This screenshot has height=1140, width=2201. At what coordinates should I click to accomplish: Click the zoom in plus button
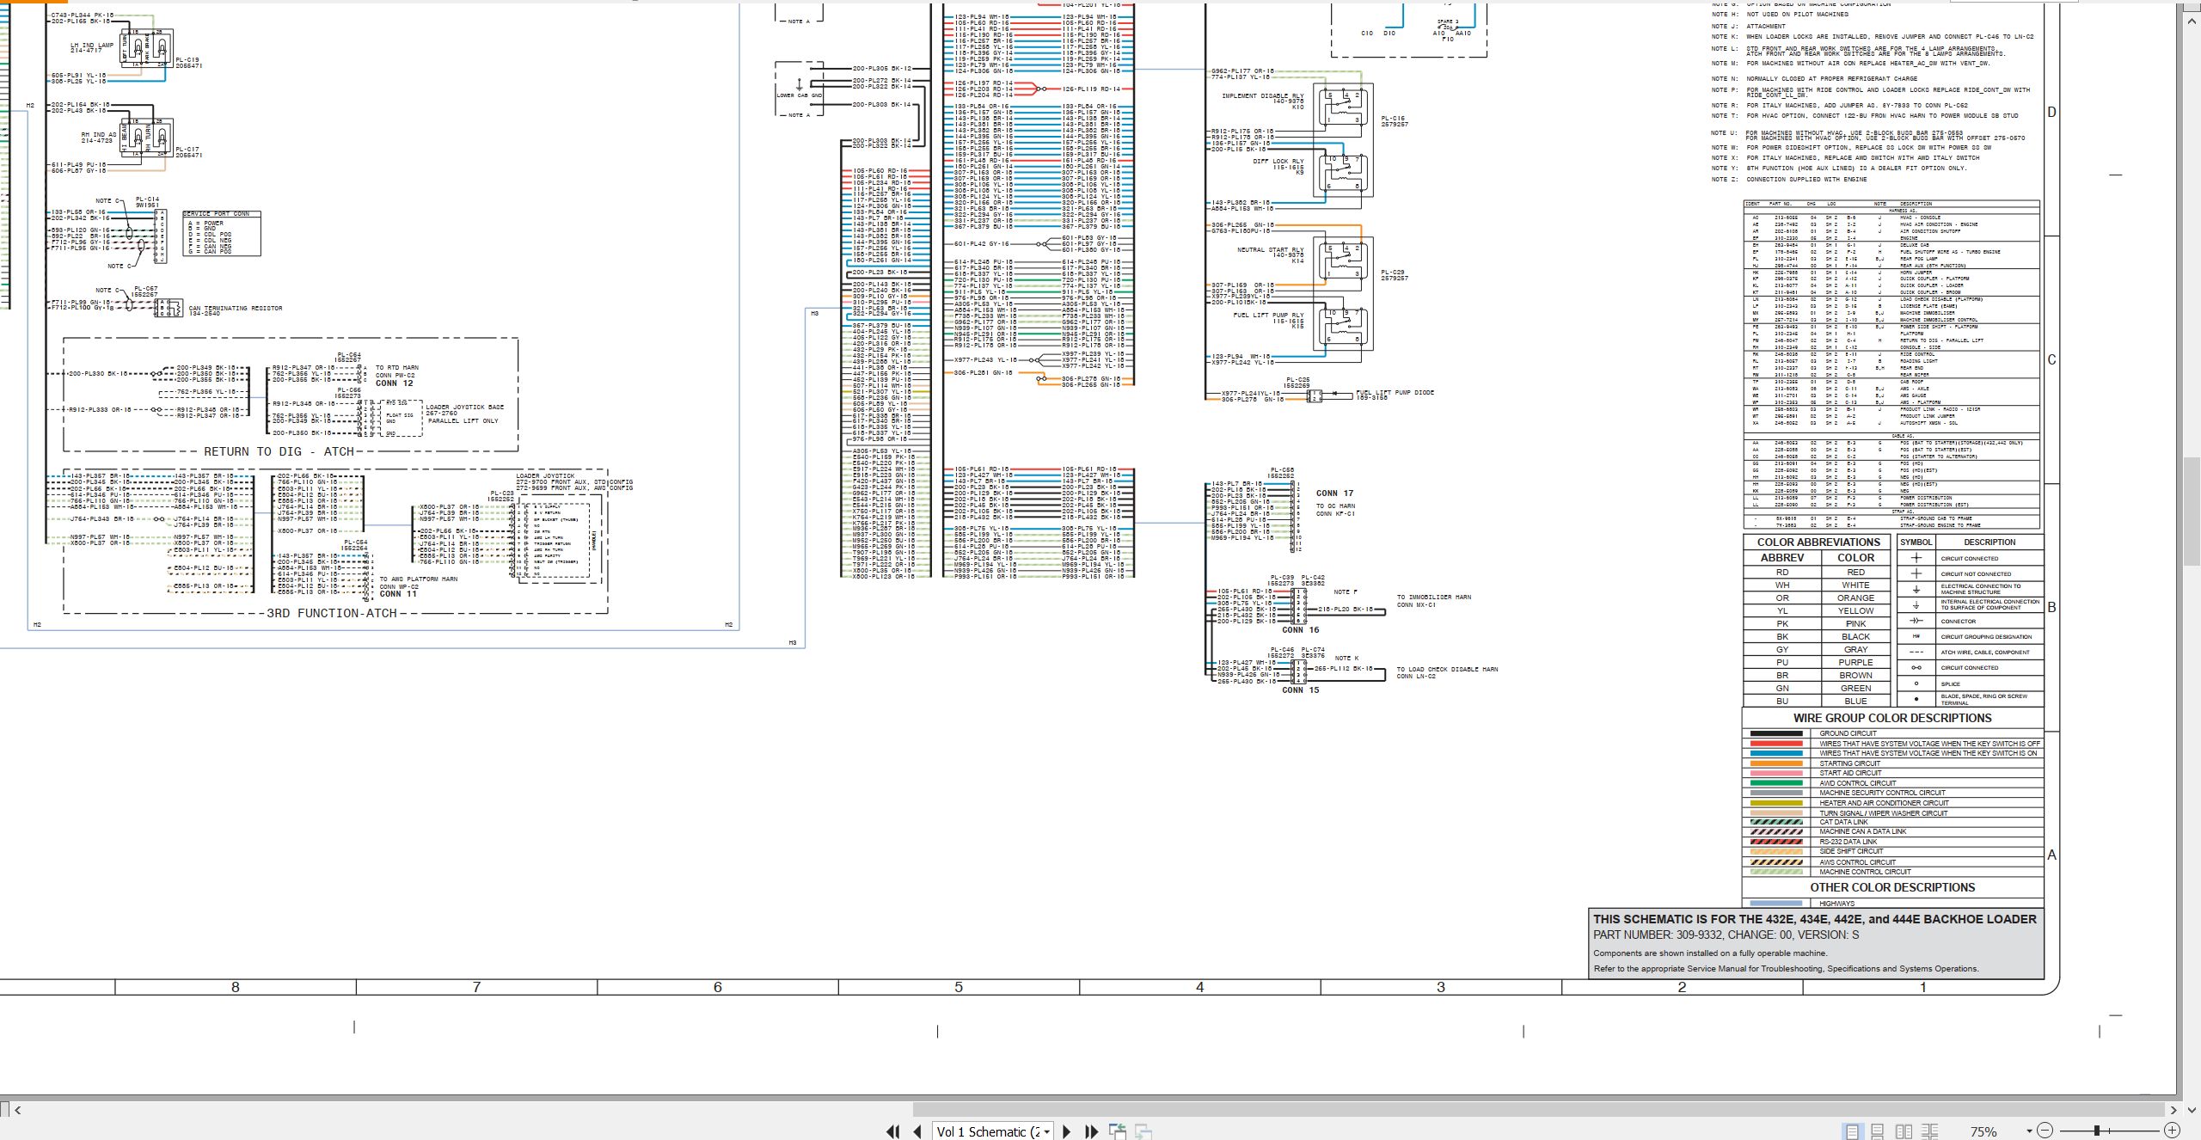point(2172,1131)
